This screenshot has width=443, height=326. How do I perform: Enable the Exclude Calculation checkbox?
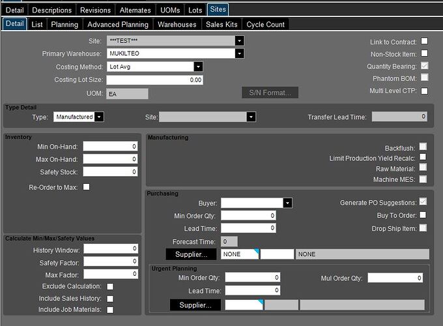coord(110,287)
